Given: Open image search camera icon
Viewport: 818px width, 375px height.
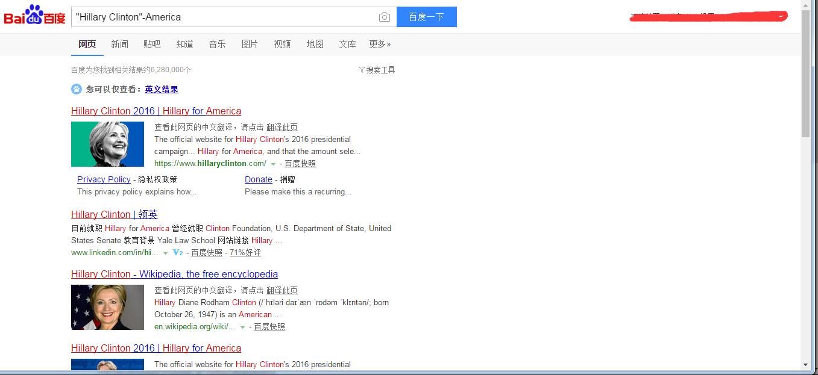Looking at the screenshot, I should (384, 17).
